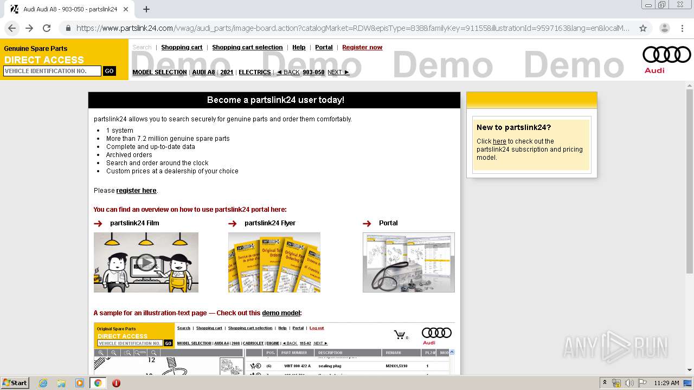The width and height of the screenshot is (694, 390).
Task: Open the Windows Start menu
Action: 15,382
